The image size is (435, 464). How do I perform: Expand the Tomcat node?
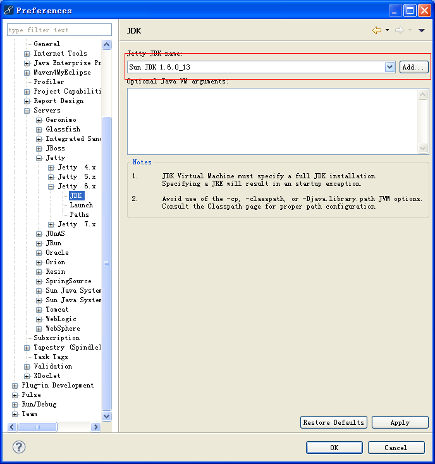click(x=39, y=310)
